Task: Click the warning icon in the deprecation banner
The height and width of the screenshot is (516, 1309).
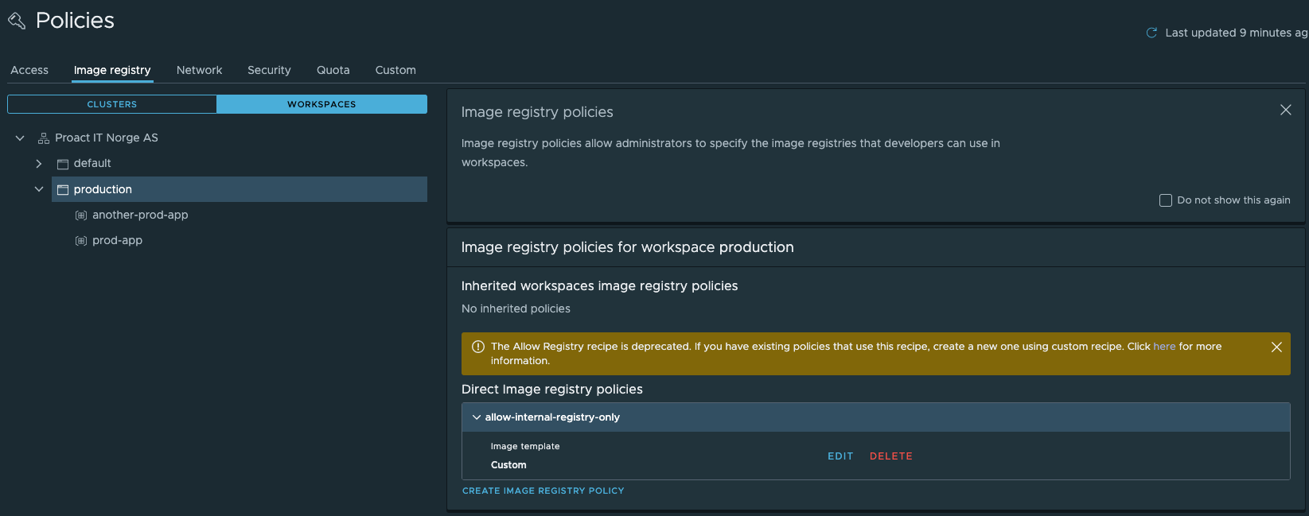Action: point(478,347)
